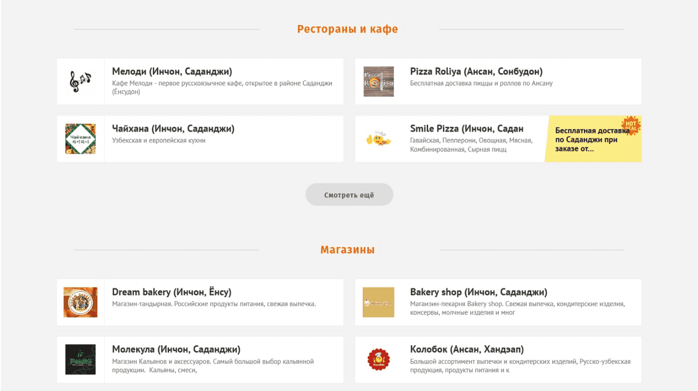Viewport: 698px width, 391px height.
Task: Visit Bakery shop (Инчон, Саданджи) listing
Action: point(479,292)
